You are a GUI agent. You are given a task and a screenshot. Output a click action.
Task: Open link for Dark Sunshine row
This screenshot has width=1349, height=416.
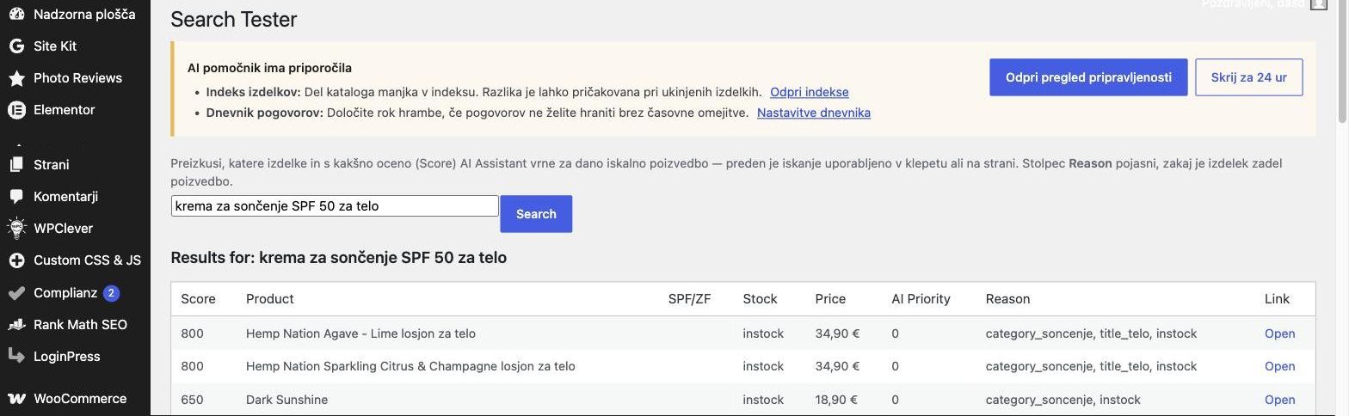click(x=1279, y=400)
